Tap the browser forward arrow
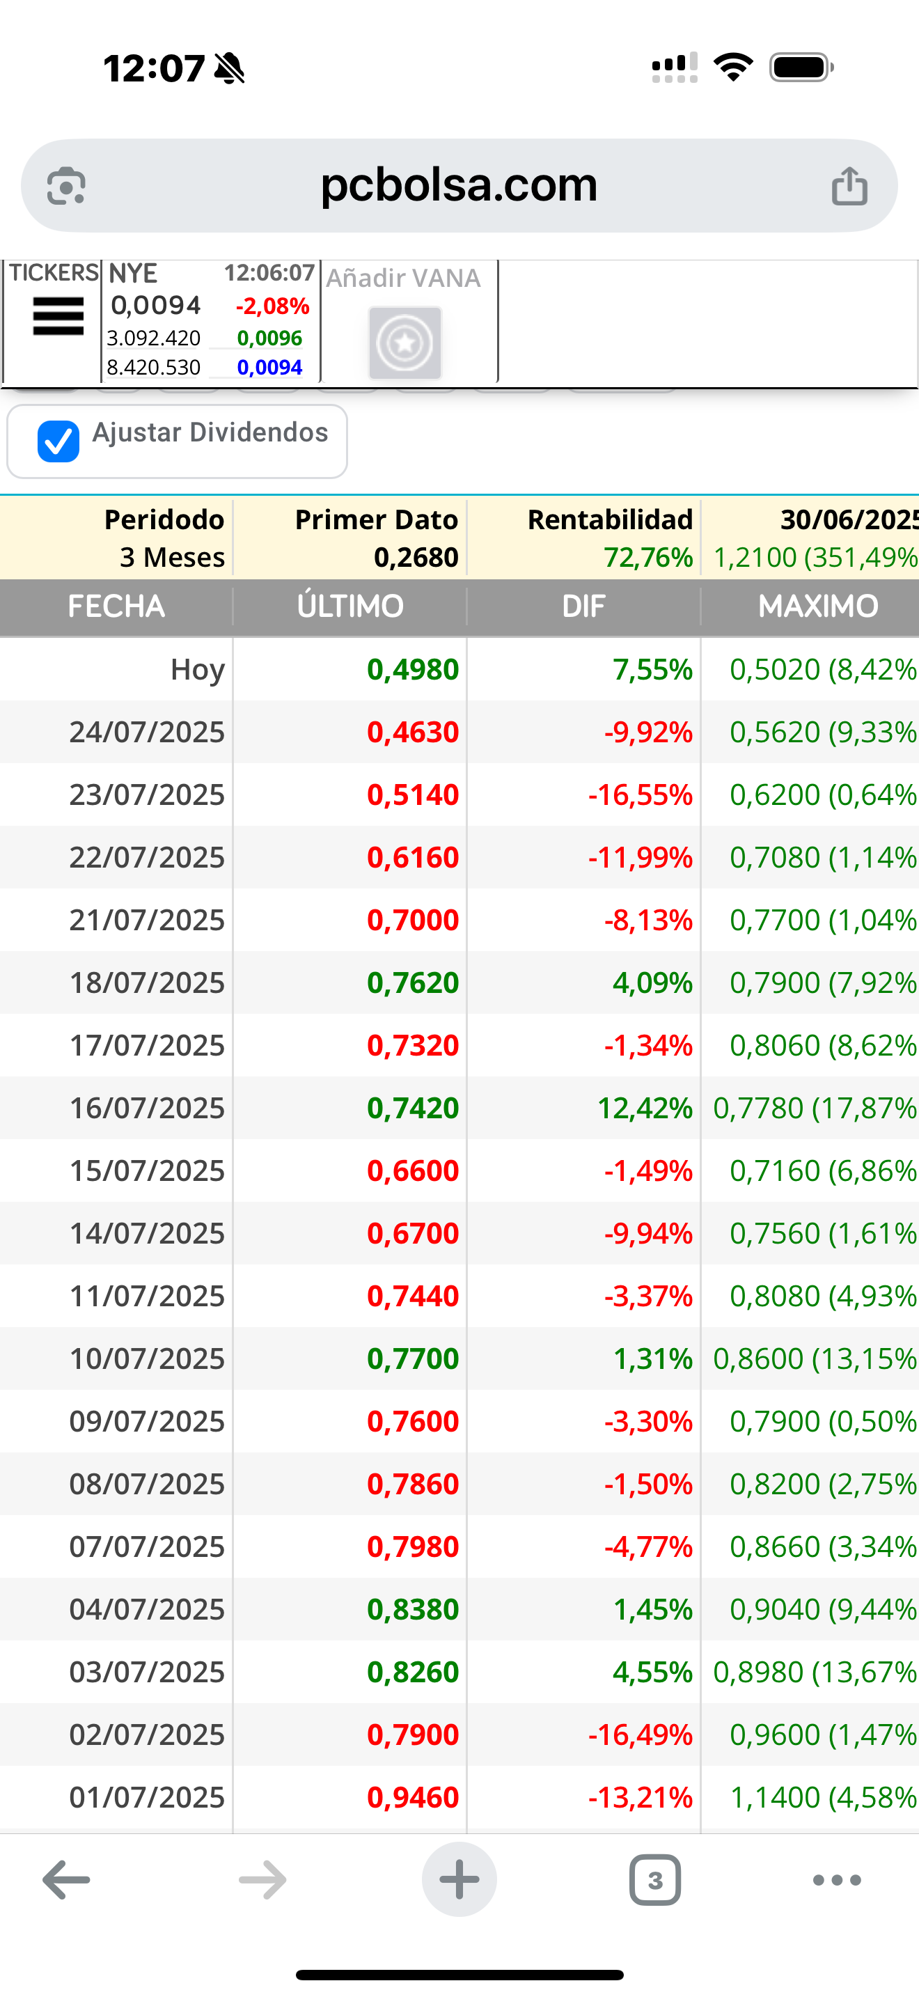This screenshot has width=919, height=1997. pos(262,1880)
